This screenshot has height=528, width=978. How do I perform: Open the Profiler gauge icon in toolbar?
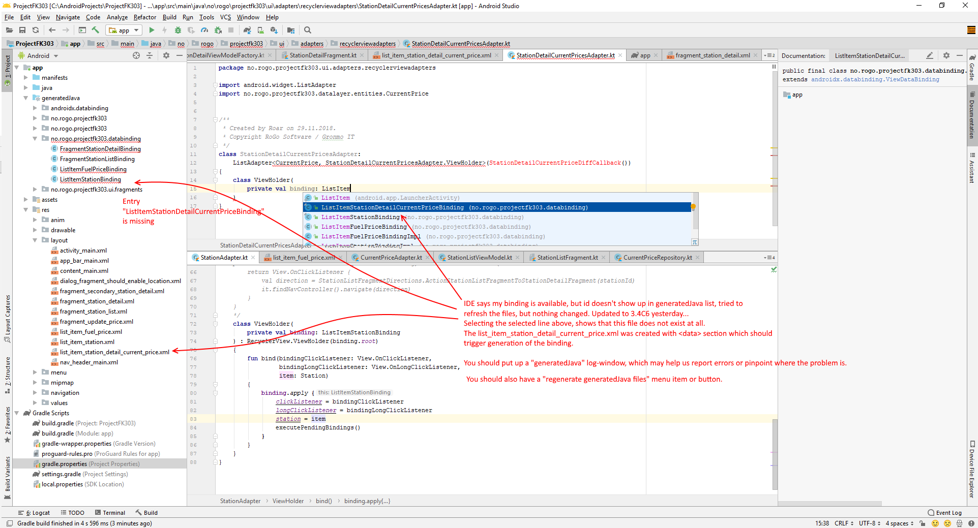204,30
